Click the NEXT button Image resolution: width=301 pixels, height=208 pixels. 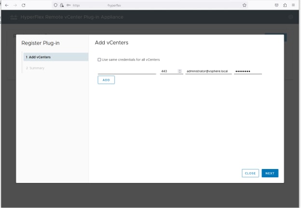[270, 173]
